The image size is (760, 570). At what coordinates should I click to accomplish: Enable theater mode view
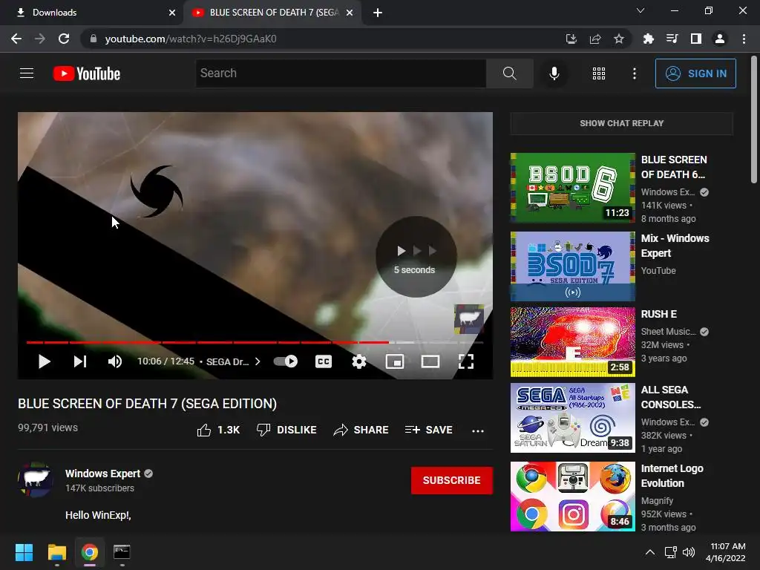430,361
